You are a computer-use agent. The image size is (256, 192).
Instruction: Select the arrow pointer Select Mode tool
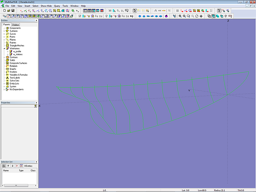[x=135, y=11]
